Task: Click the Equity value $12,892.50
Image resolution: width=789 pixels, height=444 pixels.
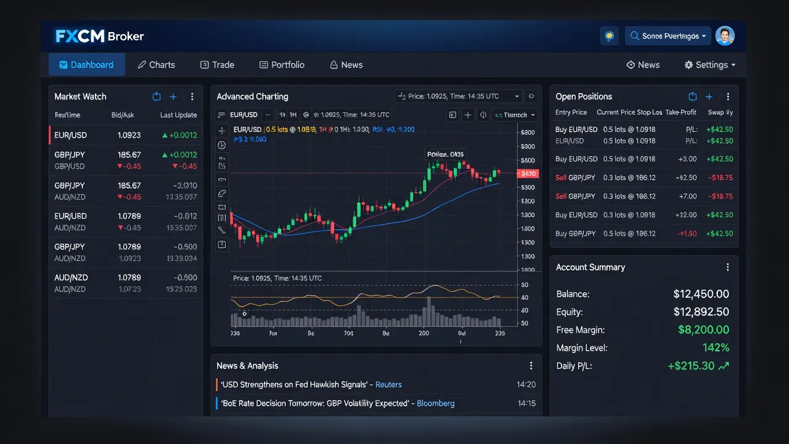Action: click(x=701, y=312)
